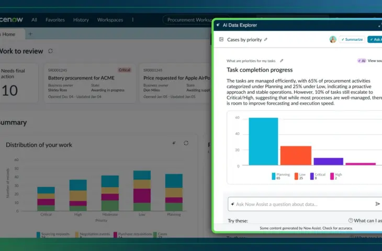This screenshot has height=251, width=382.
Task: Toggle the Planning legend swatch in chart
Action: (274, 176)
